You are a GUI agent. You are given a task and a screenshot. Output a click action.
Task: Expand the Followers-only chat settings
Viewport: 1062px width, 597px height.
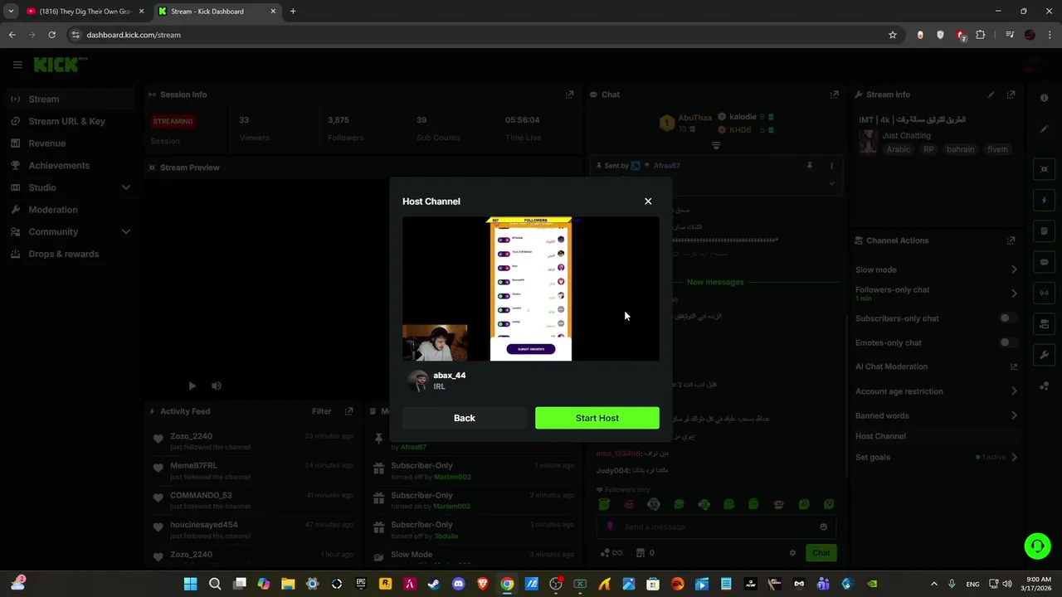coord(1014,294)
